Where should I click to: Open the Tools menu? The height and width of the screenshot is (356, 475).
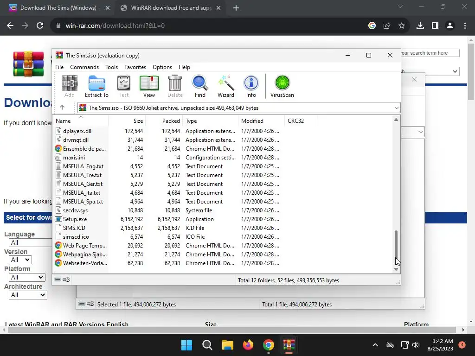click(111, 67)
